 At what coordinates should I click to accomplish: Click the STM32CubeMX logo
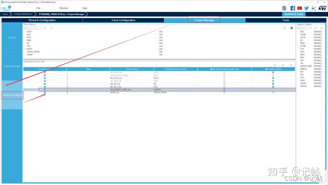[6, 8]
